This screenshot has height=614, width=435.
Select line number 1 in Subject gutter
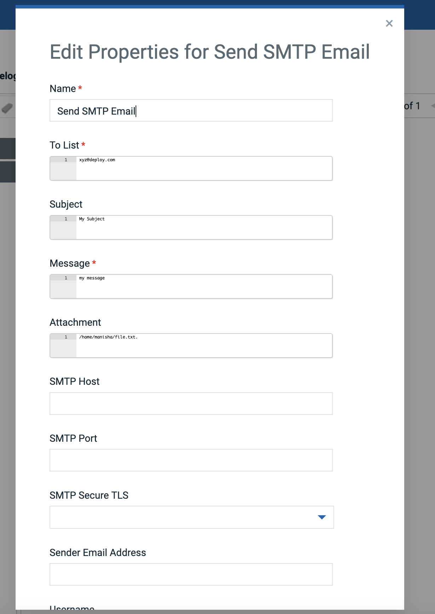pyautogui.click(x=66, y=219)
